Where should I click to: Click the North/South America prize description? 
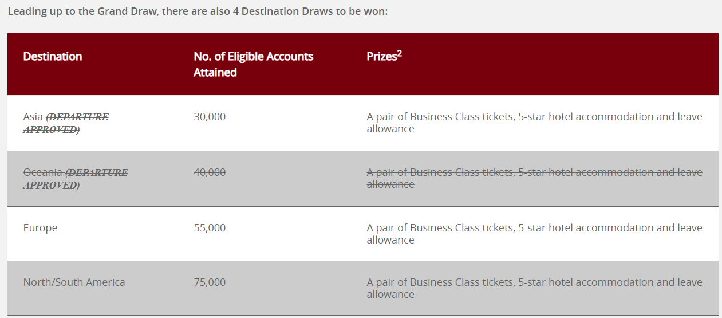pos(534,288)
